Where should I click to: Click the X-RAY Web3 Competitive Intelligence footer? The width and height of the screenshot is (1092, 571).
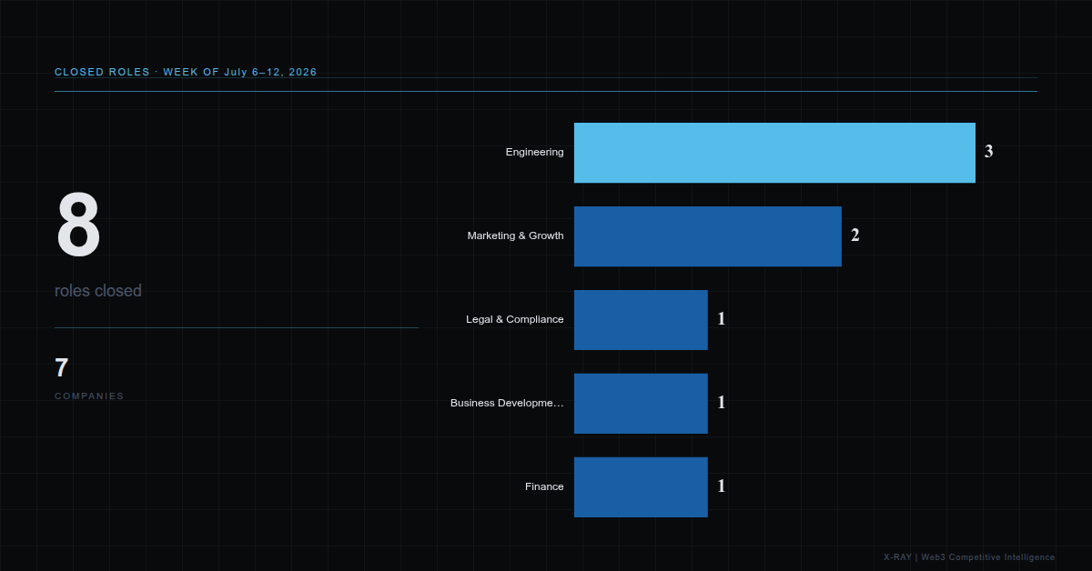[969, 557]
